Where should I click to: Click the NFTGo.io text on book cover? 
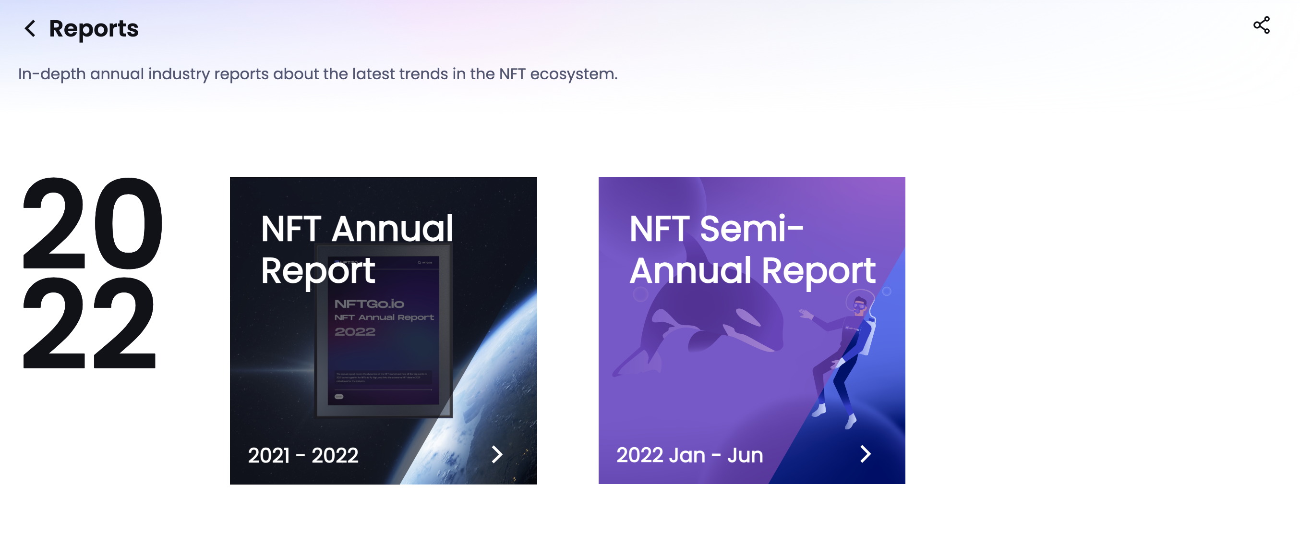click(369, 304)
